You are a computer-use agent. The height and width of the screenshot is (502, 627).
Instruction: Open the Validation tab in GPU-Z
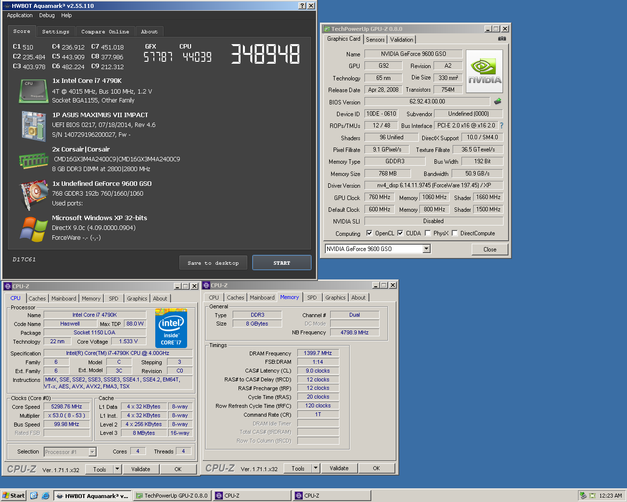[402, 40]
